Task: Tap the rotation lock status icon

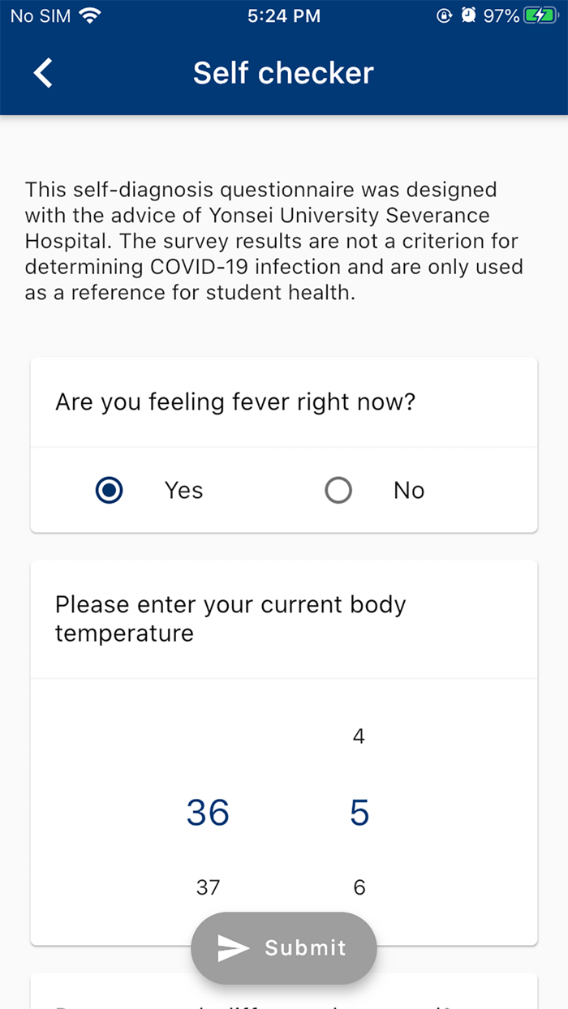Action: pyautogui.click(x=444, y=15)
